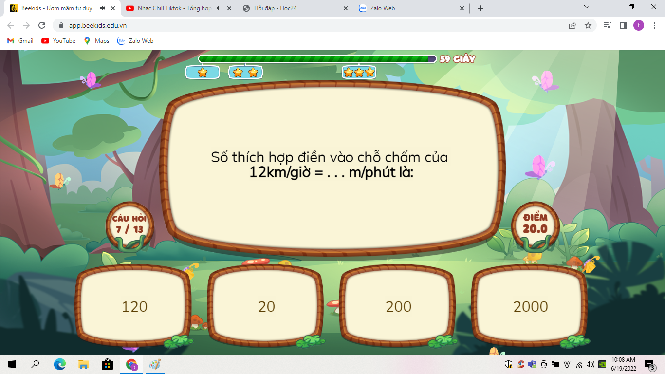Open File Explorer from taskbar
The width and height of the screenshot is (665, 374).
(83, 364)
